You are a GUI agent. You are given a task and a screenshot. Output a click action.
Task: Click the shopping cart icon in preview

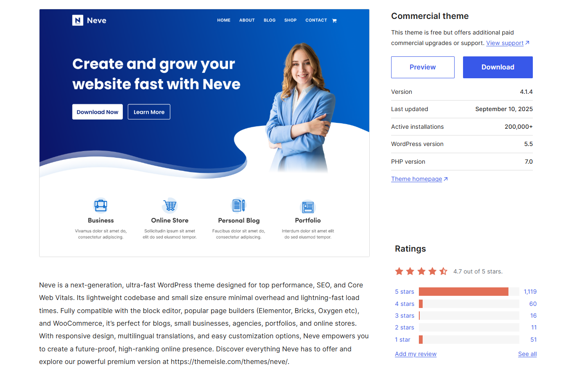pos(334,21)
